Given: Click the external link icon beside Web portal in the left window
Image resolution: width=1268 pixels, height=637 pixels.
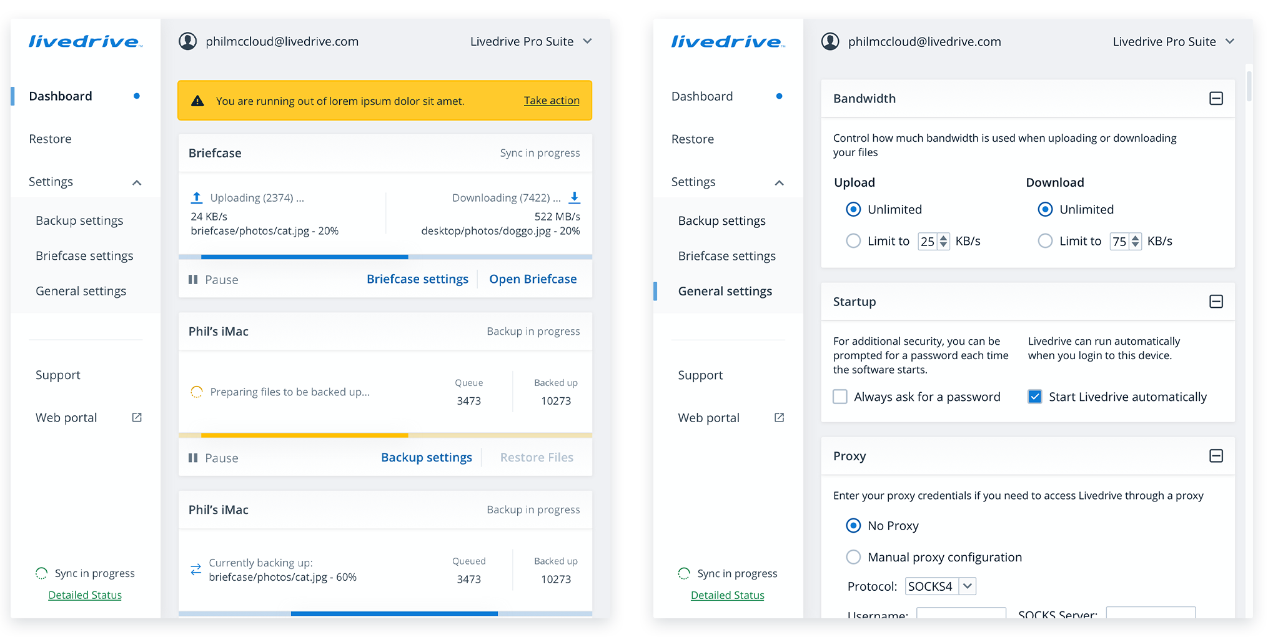Looking at the screenshot, I should (137, 417).
